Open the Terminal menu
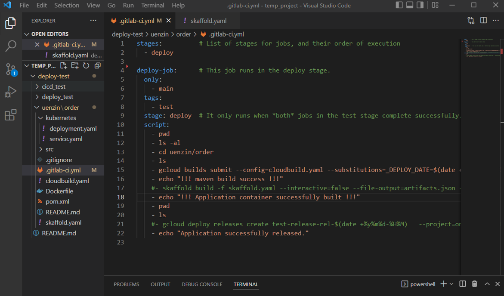 click(153, 5)
